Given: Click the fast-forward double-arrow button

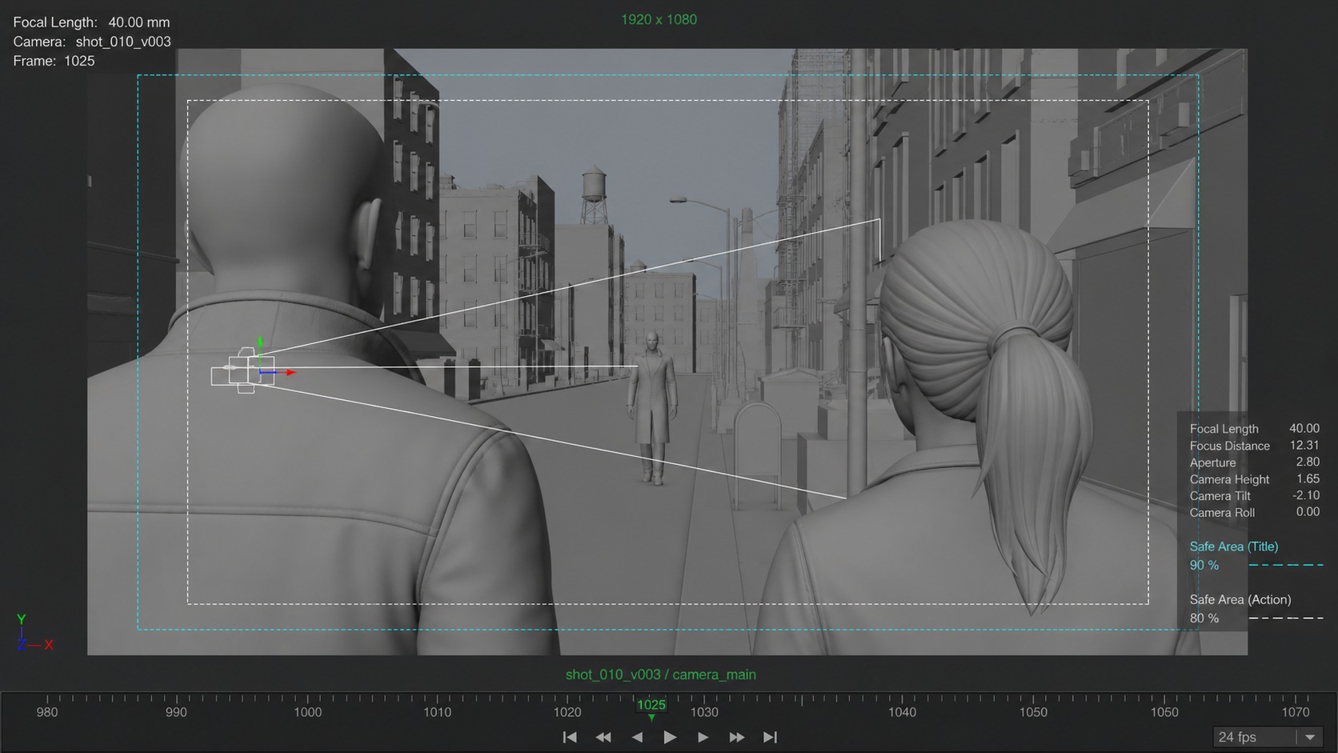Looking at the screenshot, I should (737, 737).
